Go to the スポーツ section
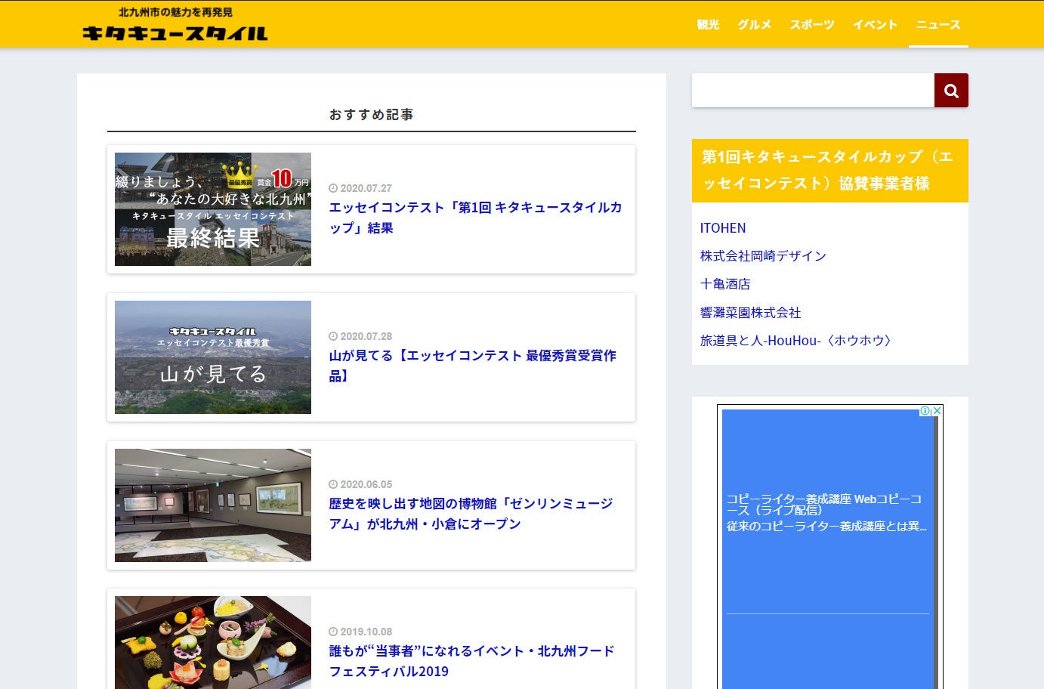Image resolution: width=1044 pixels, height=689 pixels. tap(812, 25)
